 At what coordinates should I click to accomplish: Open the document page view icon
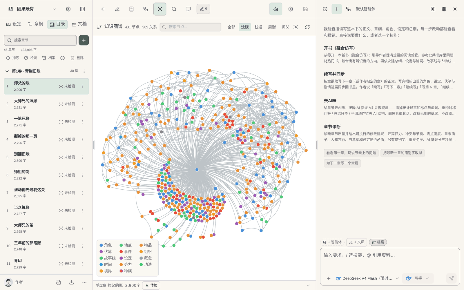(x=131, y=9)
